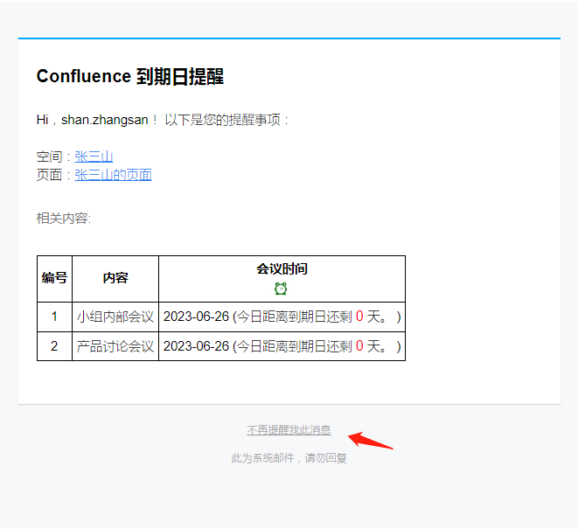Click the 内容 column header
578x529 pixels.
click(115, 278)
